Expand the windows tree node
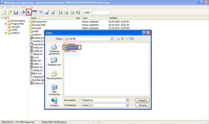This screenshot has width=209, height=124. coord(5,33)
